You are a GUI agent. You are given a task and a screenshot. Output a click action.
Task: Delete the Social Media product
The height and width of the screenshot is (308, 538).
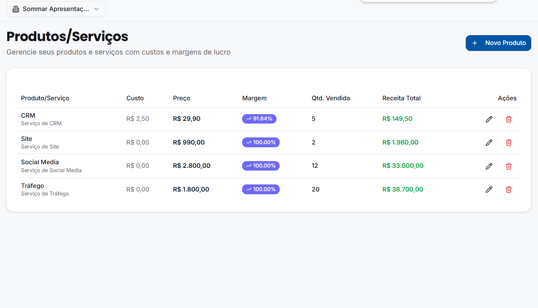pyautogui.click(x=508, y=166)
